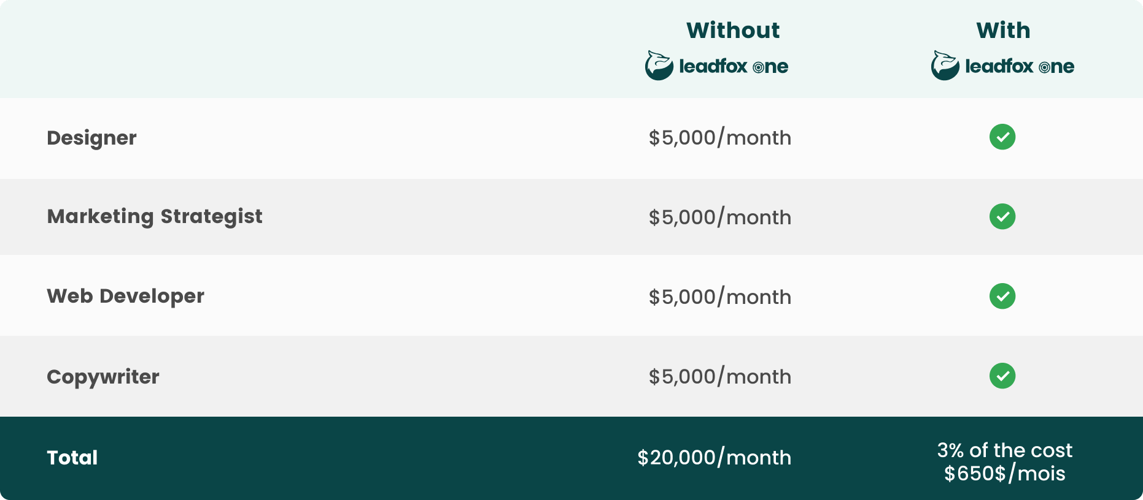Viewport: 1143px width, 500px height.
Task: Click the Marketing Strategist $5,000/month price
Action: coord(719,217)
